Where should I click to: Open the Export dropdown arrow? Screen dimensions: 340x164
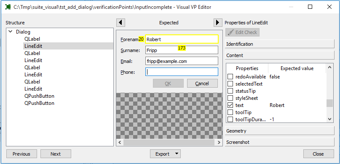coord(177,154)
